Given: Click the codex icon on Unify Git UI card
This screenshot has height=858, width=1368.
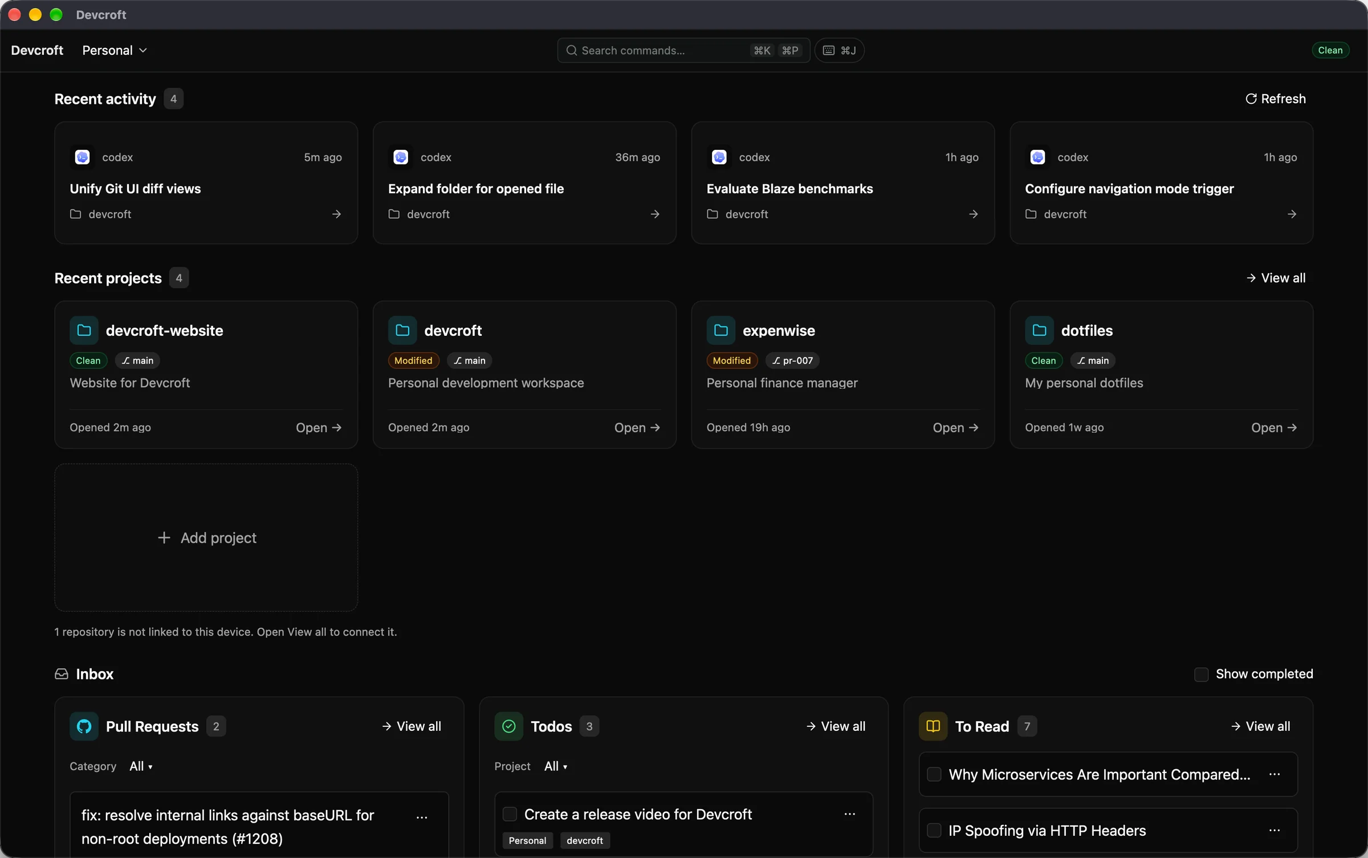Looking at the screenshot, I should (x=82, y=157).
